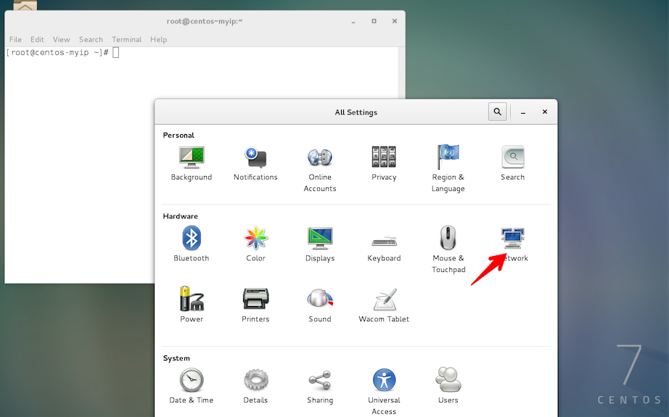This screenshot has height=417, width=669.
Task: Open Keyboard settings
Action: tap(384, 247)
